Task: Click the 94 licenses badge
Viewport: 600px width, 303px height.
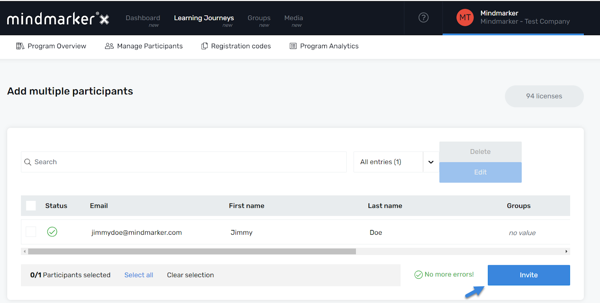Action: coord(544,96)
